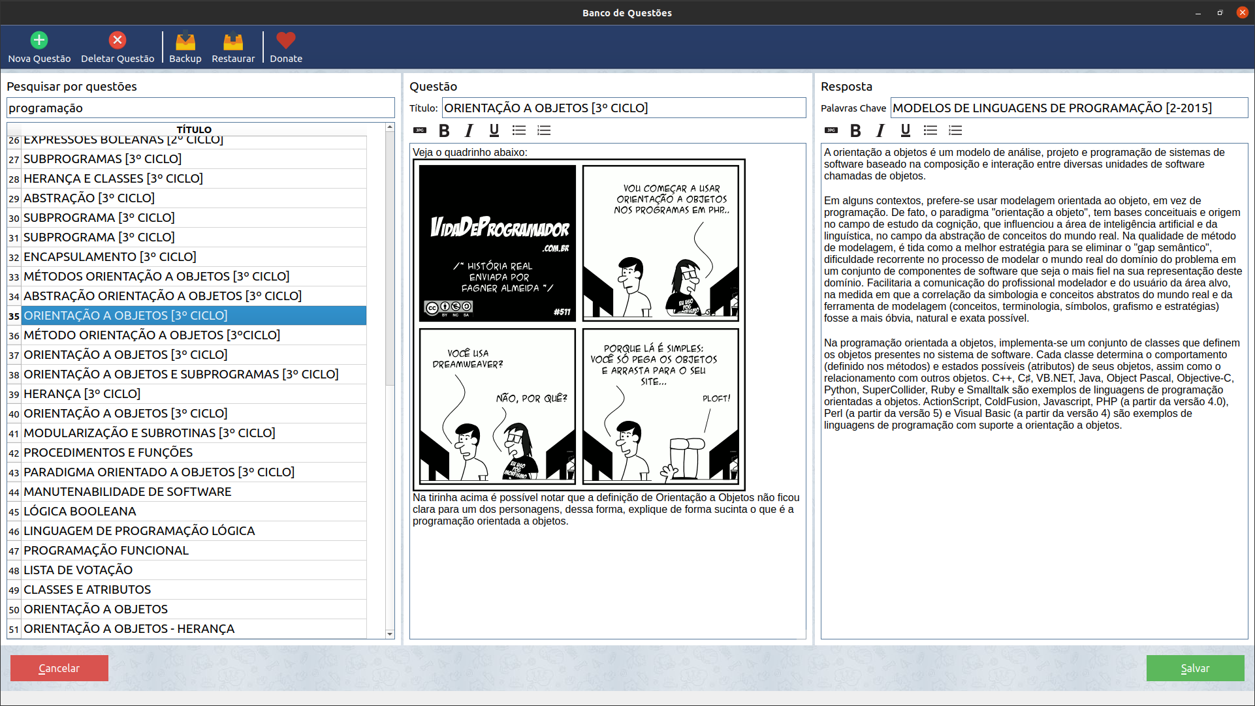Viewport: 1255px width, 706px height.
Task: Click the Restaurar toolbar icon
Action: pos(233,40)
